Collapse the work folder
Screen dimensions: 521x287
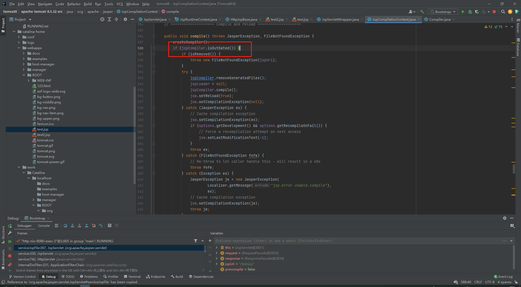point(19,167)
